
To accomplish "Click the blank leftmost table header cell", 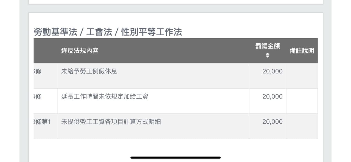I will click(46, 51).
